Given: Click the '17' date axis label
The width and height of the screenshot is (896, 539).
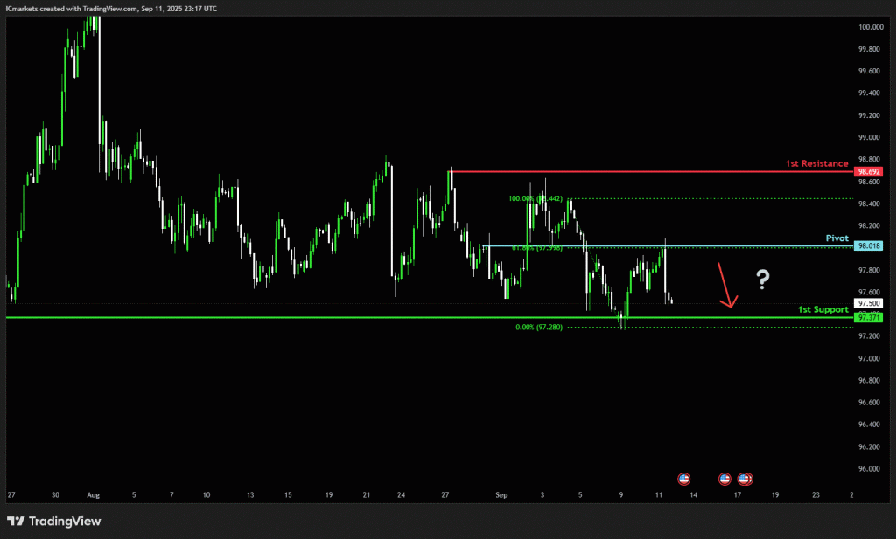Looking at the screenshot, I should pyautogui.click(x=737, y=495).
